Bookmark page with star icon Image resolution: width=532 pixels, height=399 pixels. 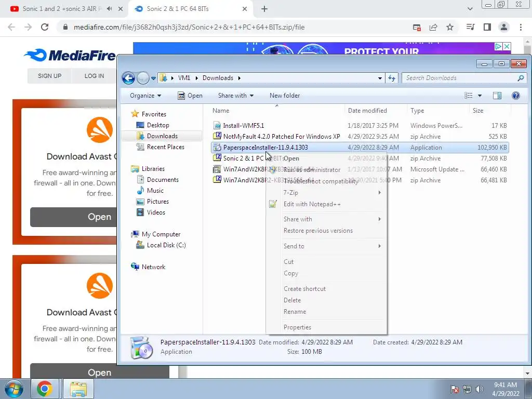(450, 27)
